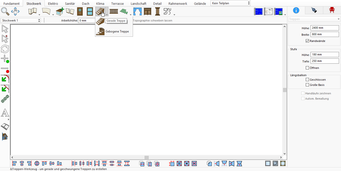
Task: Open the Treppen dropdown in properties panel
Action: click(314, 19)
